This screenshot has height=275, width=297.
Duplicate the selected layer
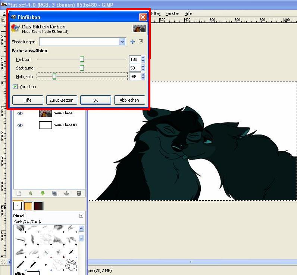pyautogui.click(x=54, y=193)
